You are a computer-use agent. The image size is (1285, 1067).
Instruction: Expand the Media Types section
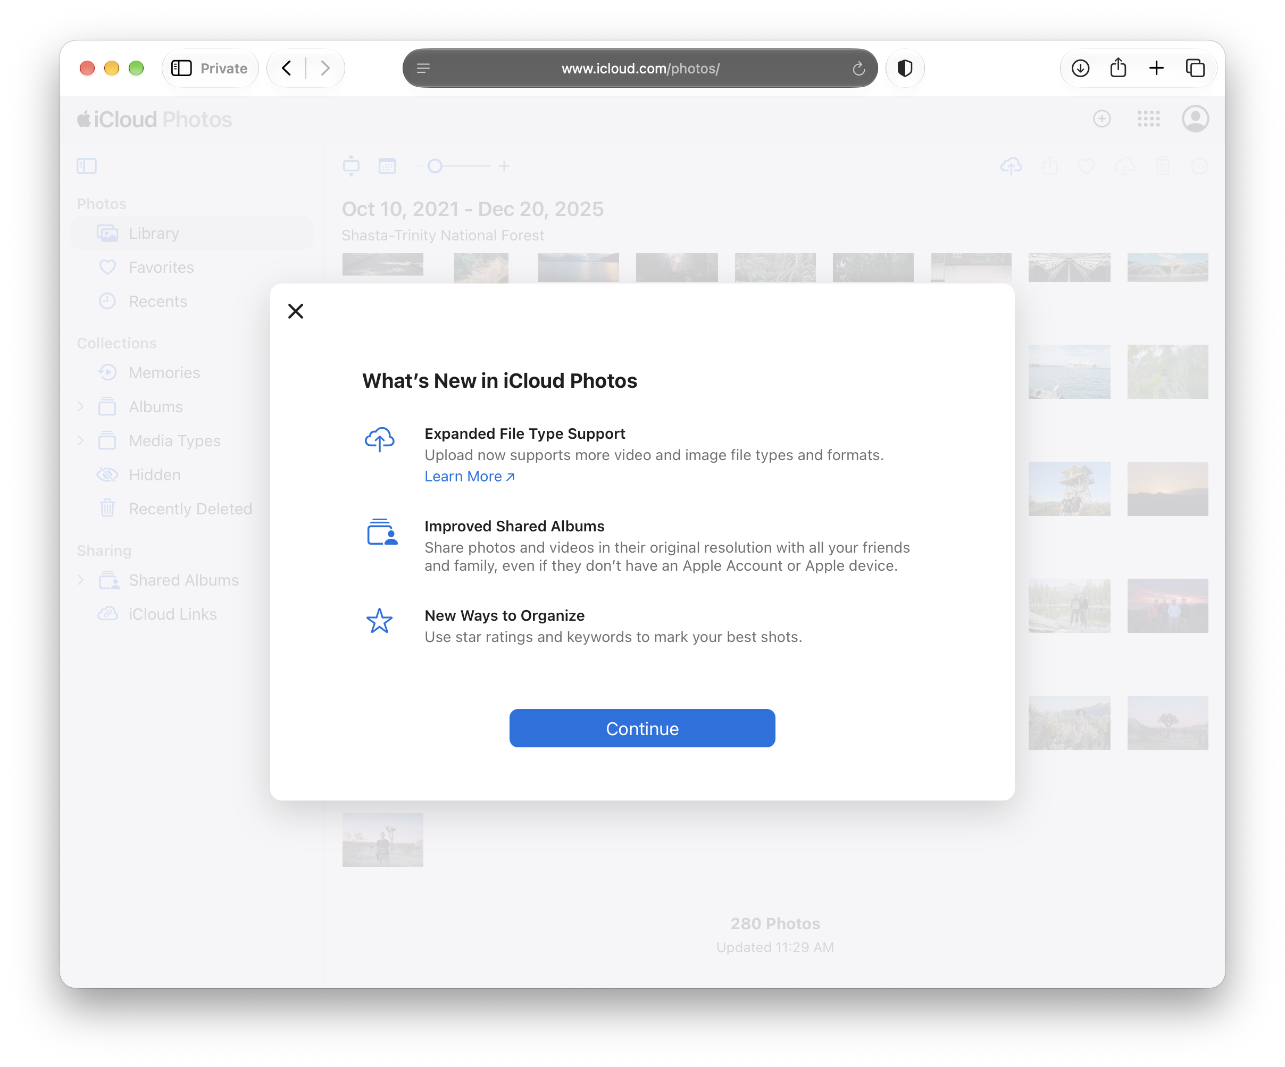81,440
